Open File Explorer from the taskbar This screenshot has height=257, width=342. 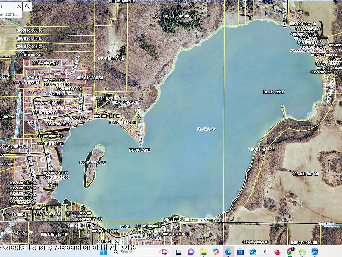(203, 252)
